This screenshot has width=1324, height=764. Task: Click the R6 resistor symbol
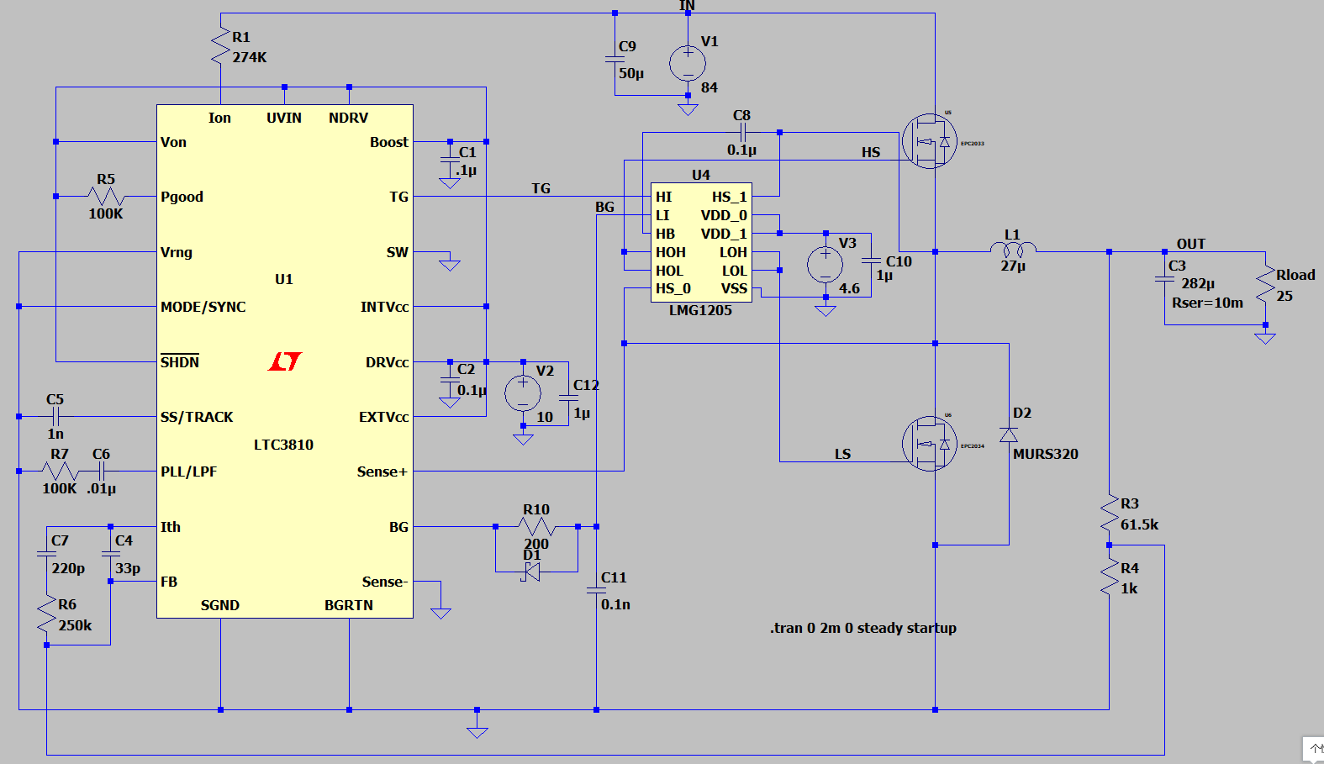point(46,615)
